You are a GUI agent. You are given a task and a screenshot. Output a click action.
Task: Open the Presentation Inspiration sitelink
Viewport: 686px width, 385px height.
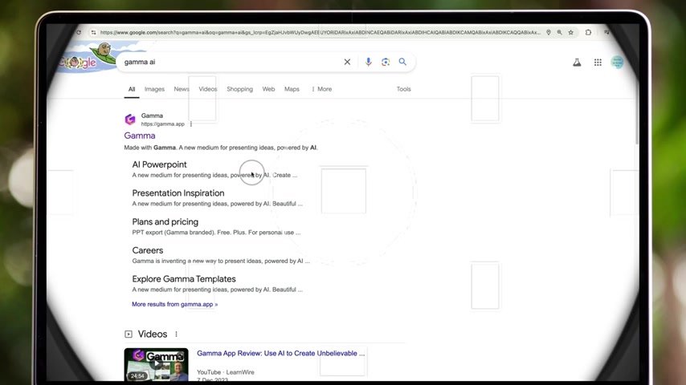coord(178,193)
